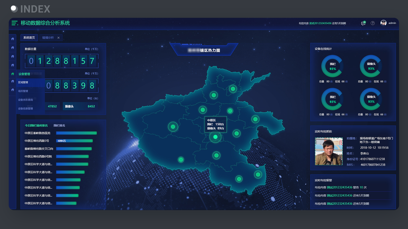Click the 设备在线统计 panel heading
The height and width of the screenshot is (229, 408).
coord(323,48)
